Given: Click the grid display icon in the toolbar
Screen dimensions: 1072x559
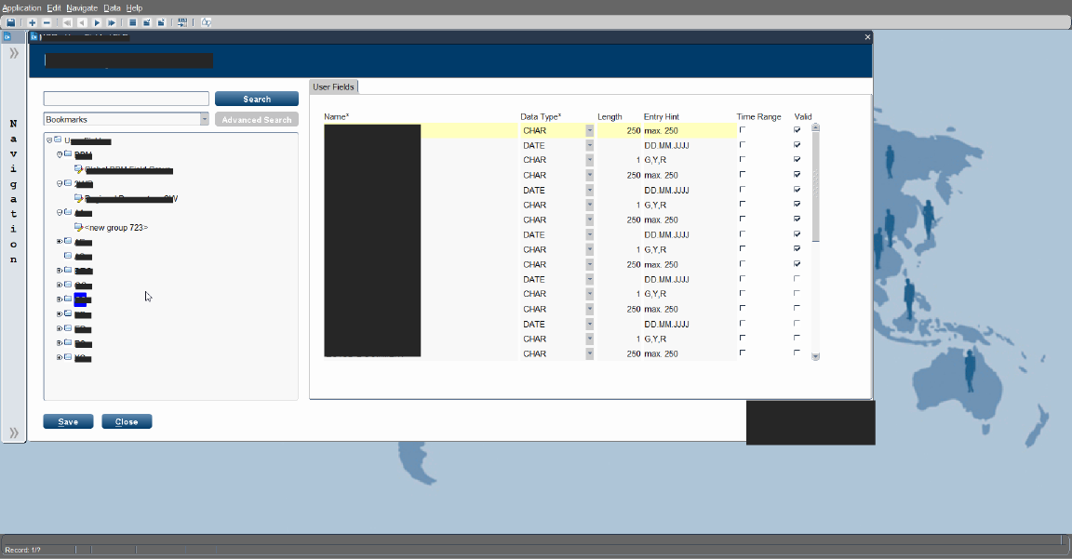Looking at the screenshot, I should click(133, 21).
